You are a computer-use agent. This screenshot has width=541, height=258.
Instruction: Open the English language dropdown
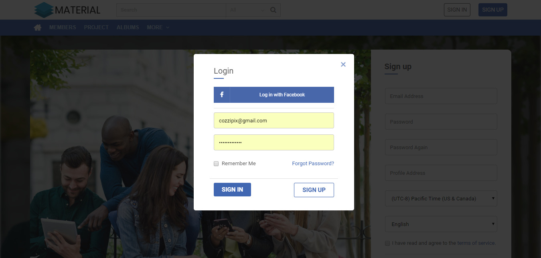[441, 224]
